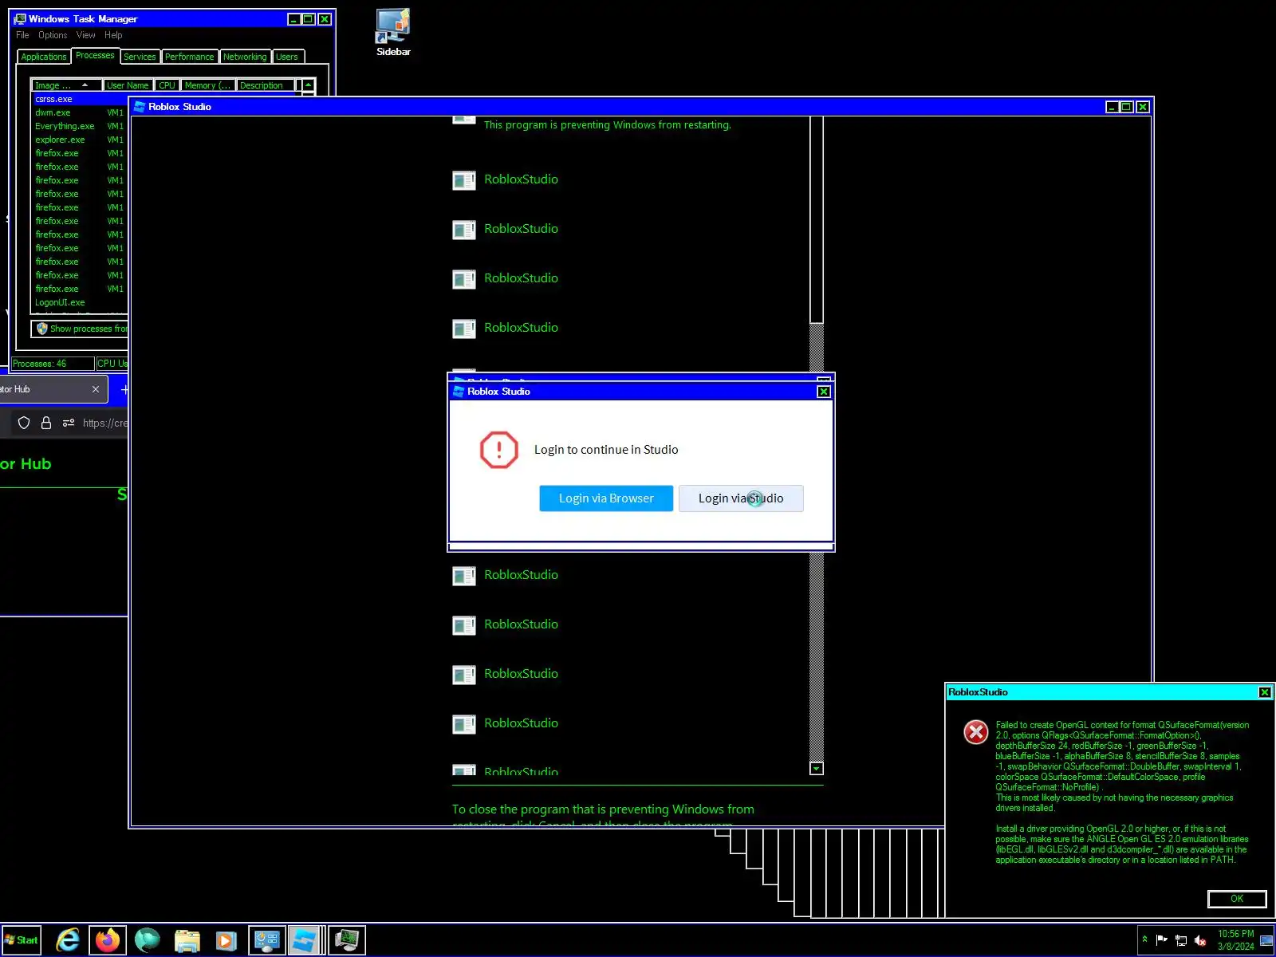This screenshot has width=1276, height=957.
Task: Click the red error icon in OpenGL dialog
Action: click(x=976, y=732)
